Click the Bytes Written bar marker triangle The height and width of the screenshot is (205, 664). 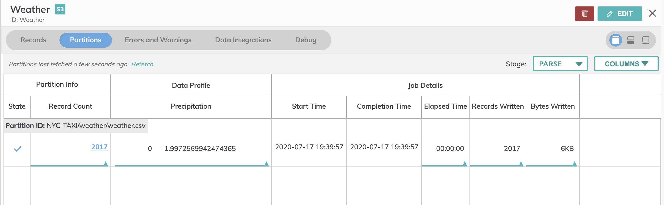[575, 164]
